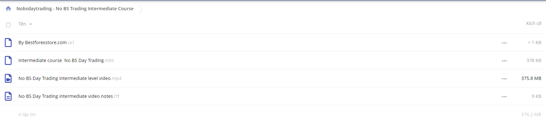
Task: Open Nobsdaytrading breadcrumb folder
Action: [x=75, y=9]
